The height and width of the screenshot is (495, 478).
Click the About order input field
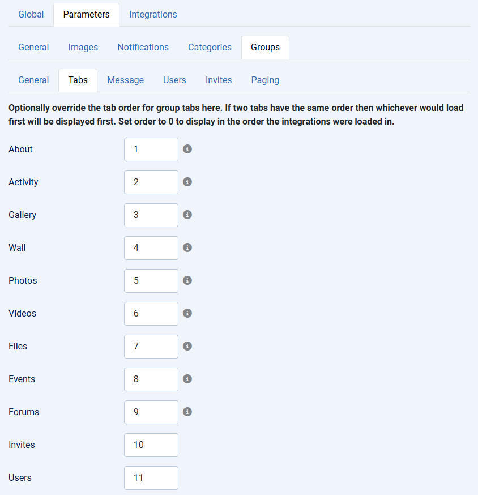pyautogui.click(x=151, y=150)
